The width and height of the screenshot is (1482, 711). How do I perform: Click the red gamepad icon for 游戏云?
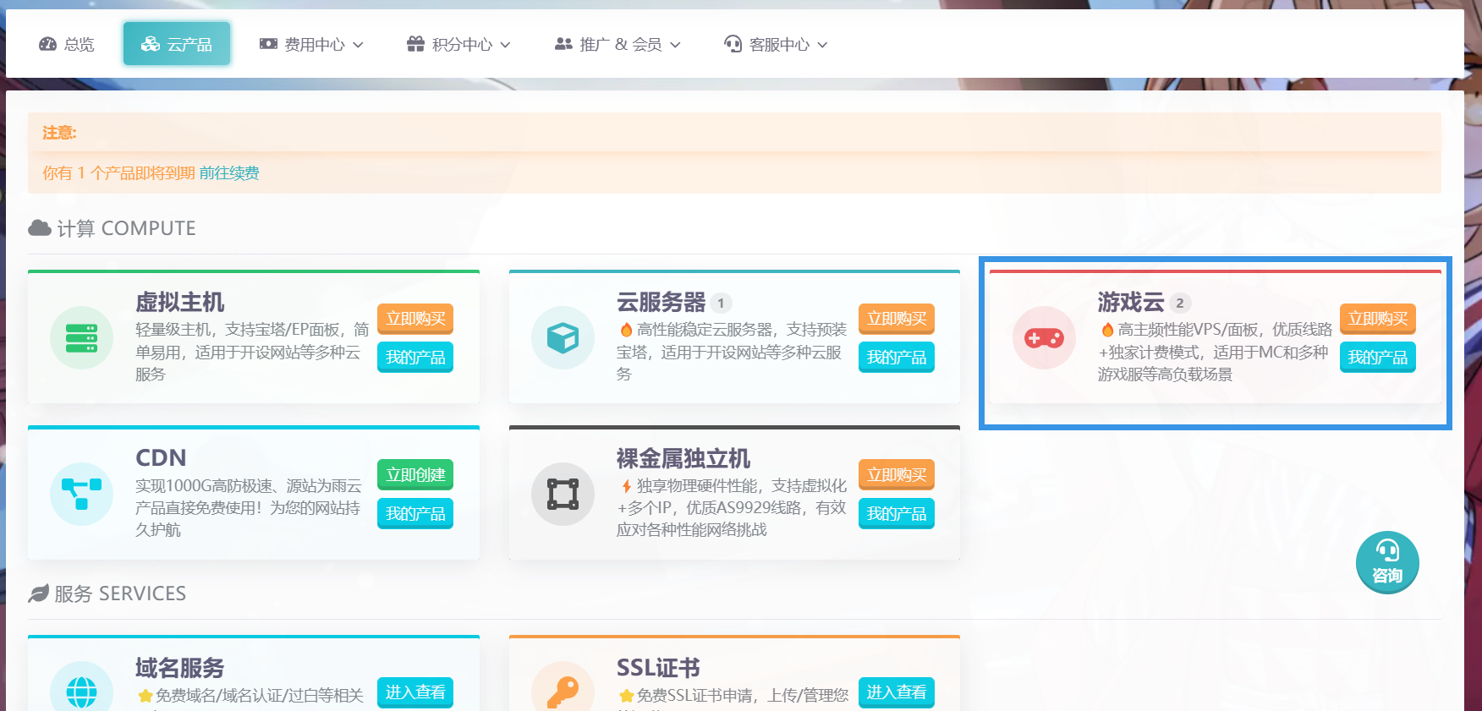click(x=1044, y=338)
